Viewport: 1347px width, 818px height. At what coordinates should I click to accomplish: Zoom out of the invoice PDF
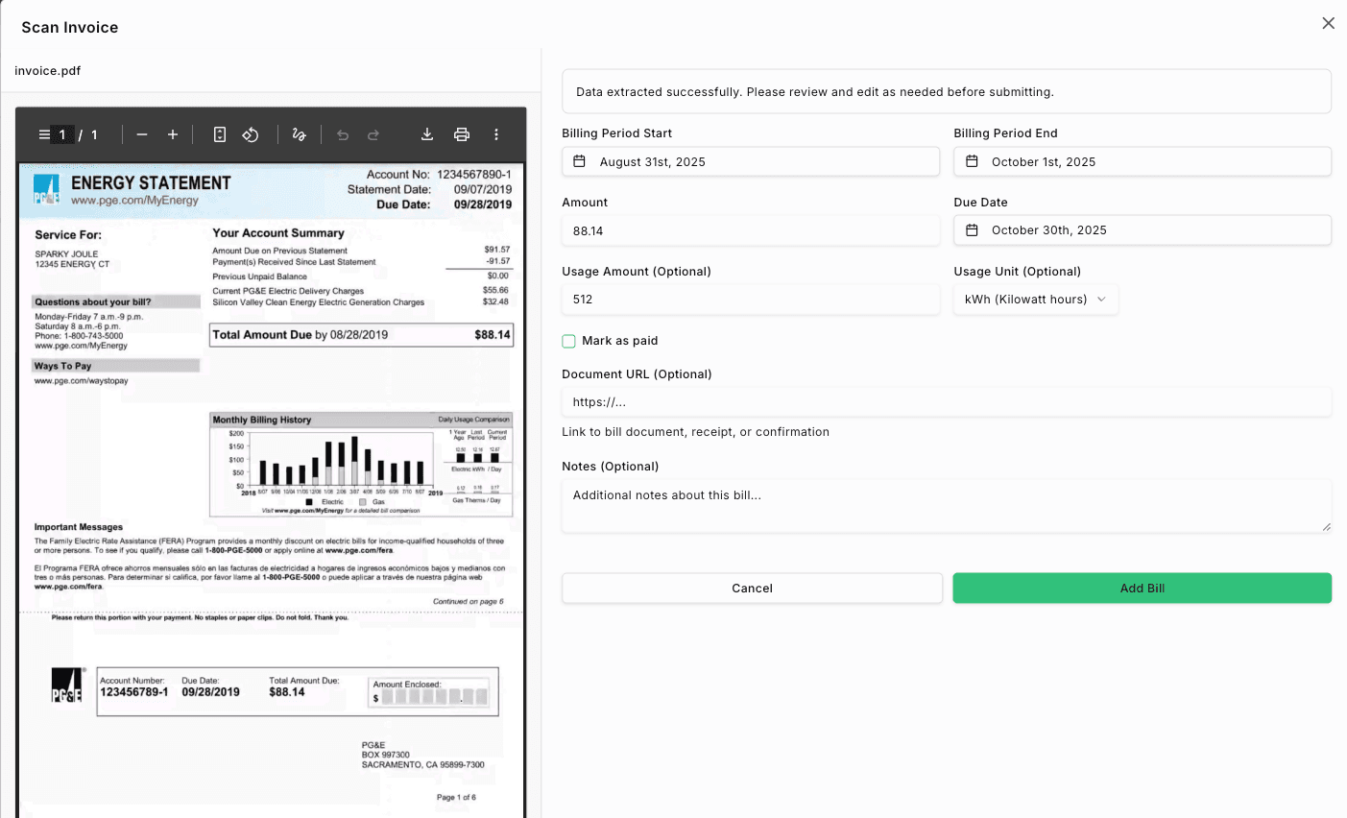(x=142, y=134)
